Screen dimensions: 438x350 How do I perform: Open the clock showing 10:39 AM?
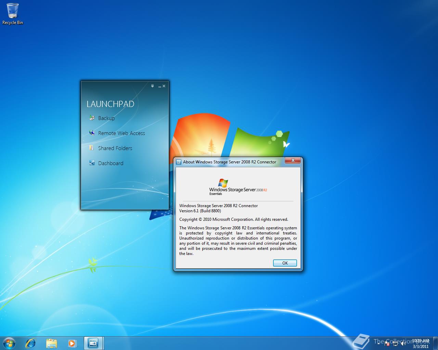click(421, 343)
